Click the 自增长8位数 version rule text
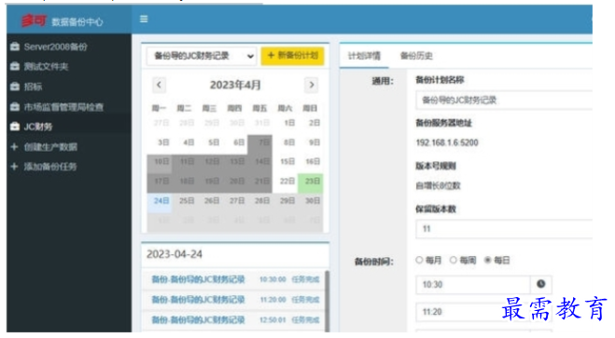 click(438, 185)
